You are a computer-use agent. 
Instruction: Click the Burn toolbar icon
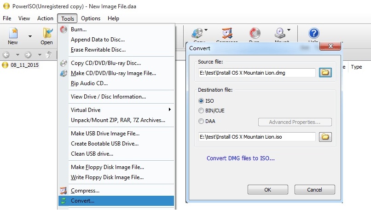[255, 33]
